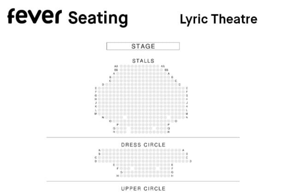Select rightmost seat in Dress Circle row D
286x194 pixels.
coord(187,161)
